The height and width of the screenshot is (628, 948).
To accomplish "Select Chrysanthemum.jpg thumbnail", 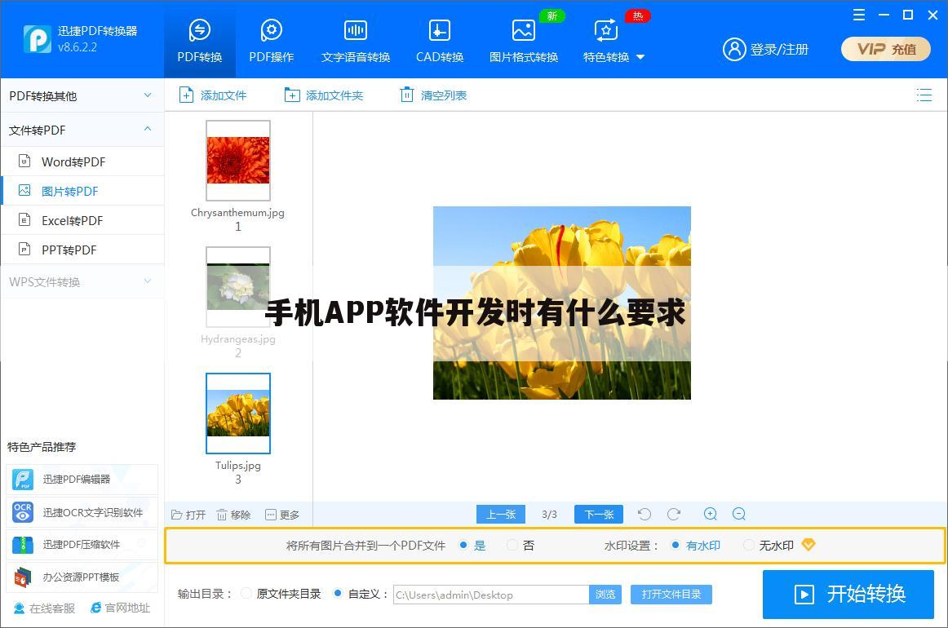I will 238,160.
